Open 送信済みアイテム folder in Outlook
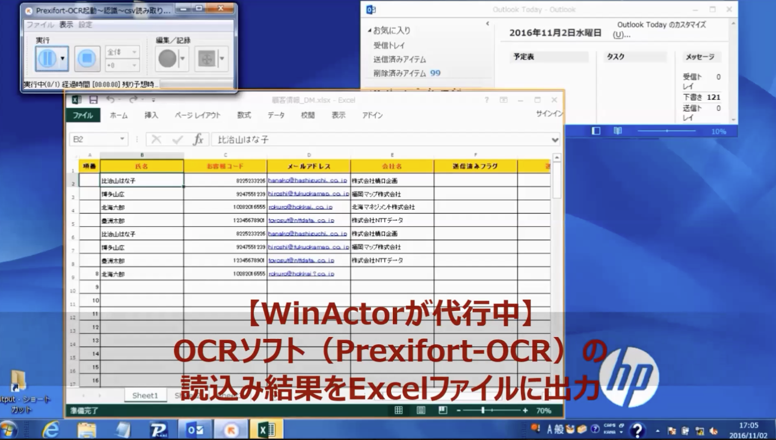 point(399,59)
